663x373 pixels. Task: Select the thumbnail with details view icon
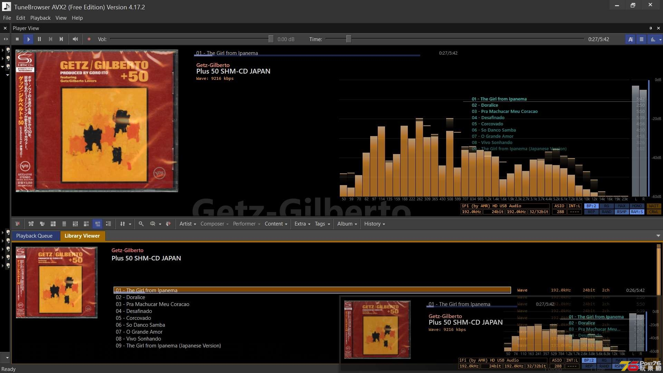[86, 224]
